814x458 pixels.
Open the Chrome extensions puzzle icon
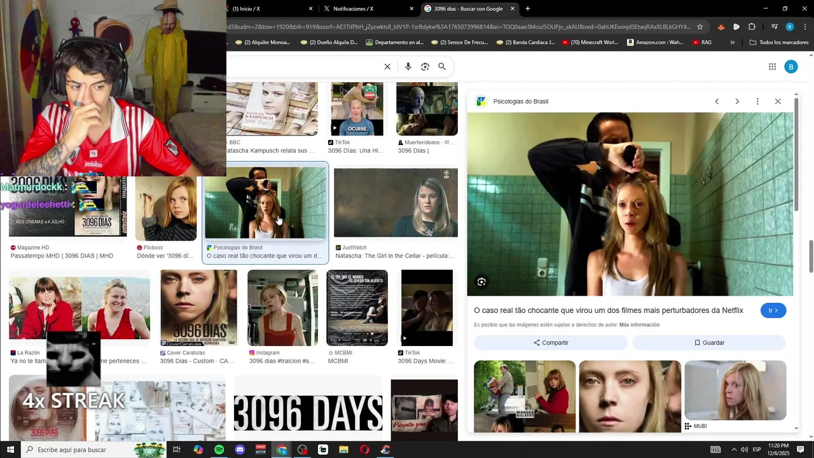pyautogui.click(x=752, y=27)
